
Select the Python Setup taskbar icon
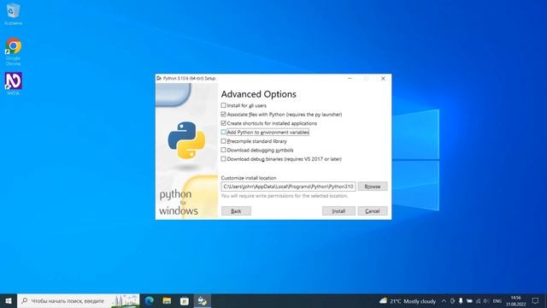pyautogui.click(x=203, y=300)
